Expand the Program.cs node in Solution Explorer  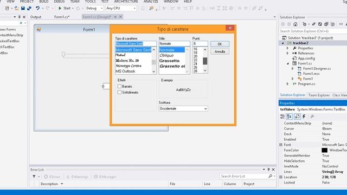(287, 84)
